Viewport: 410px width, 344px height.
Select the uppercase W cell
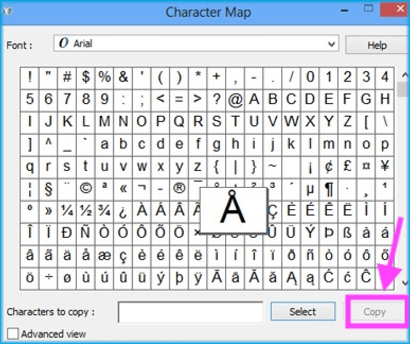tap(291, 122)
